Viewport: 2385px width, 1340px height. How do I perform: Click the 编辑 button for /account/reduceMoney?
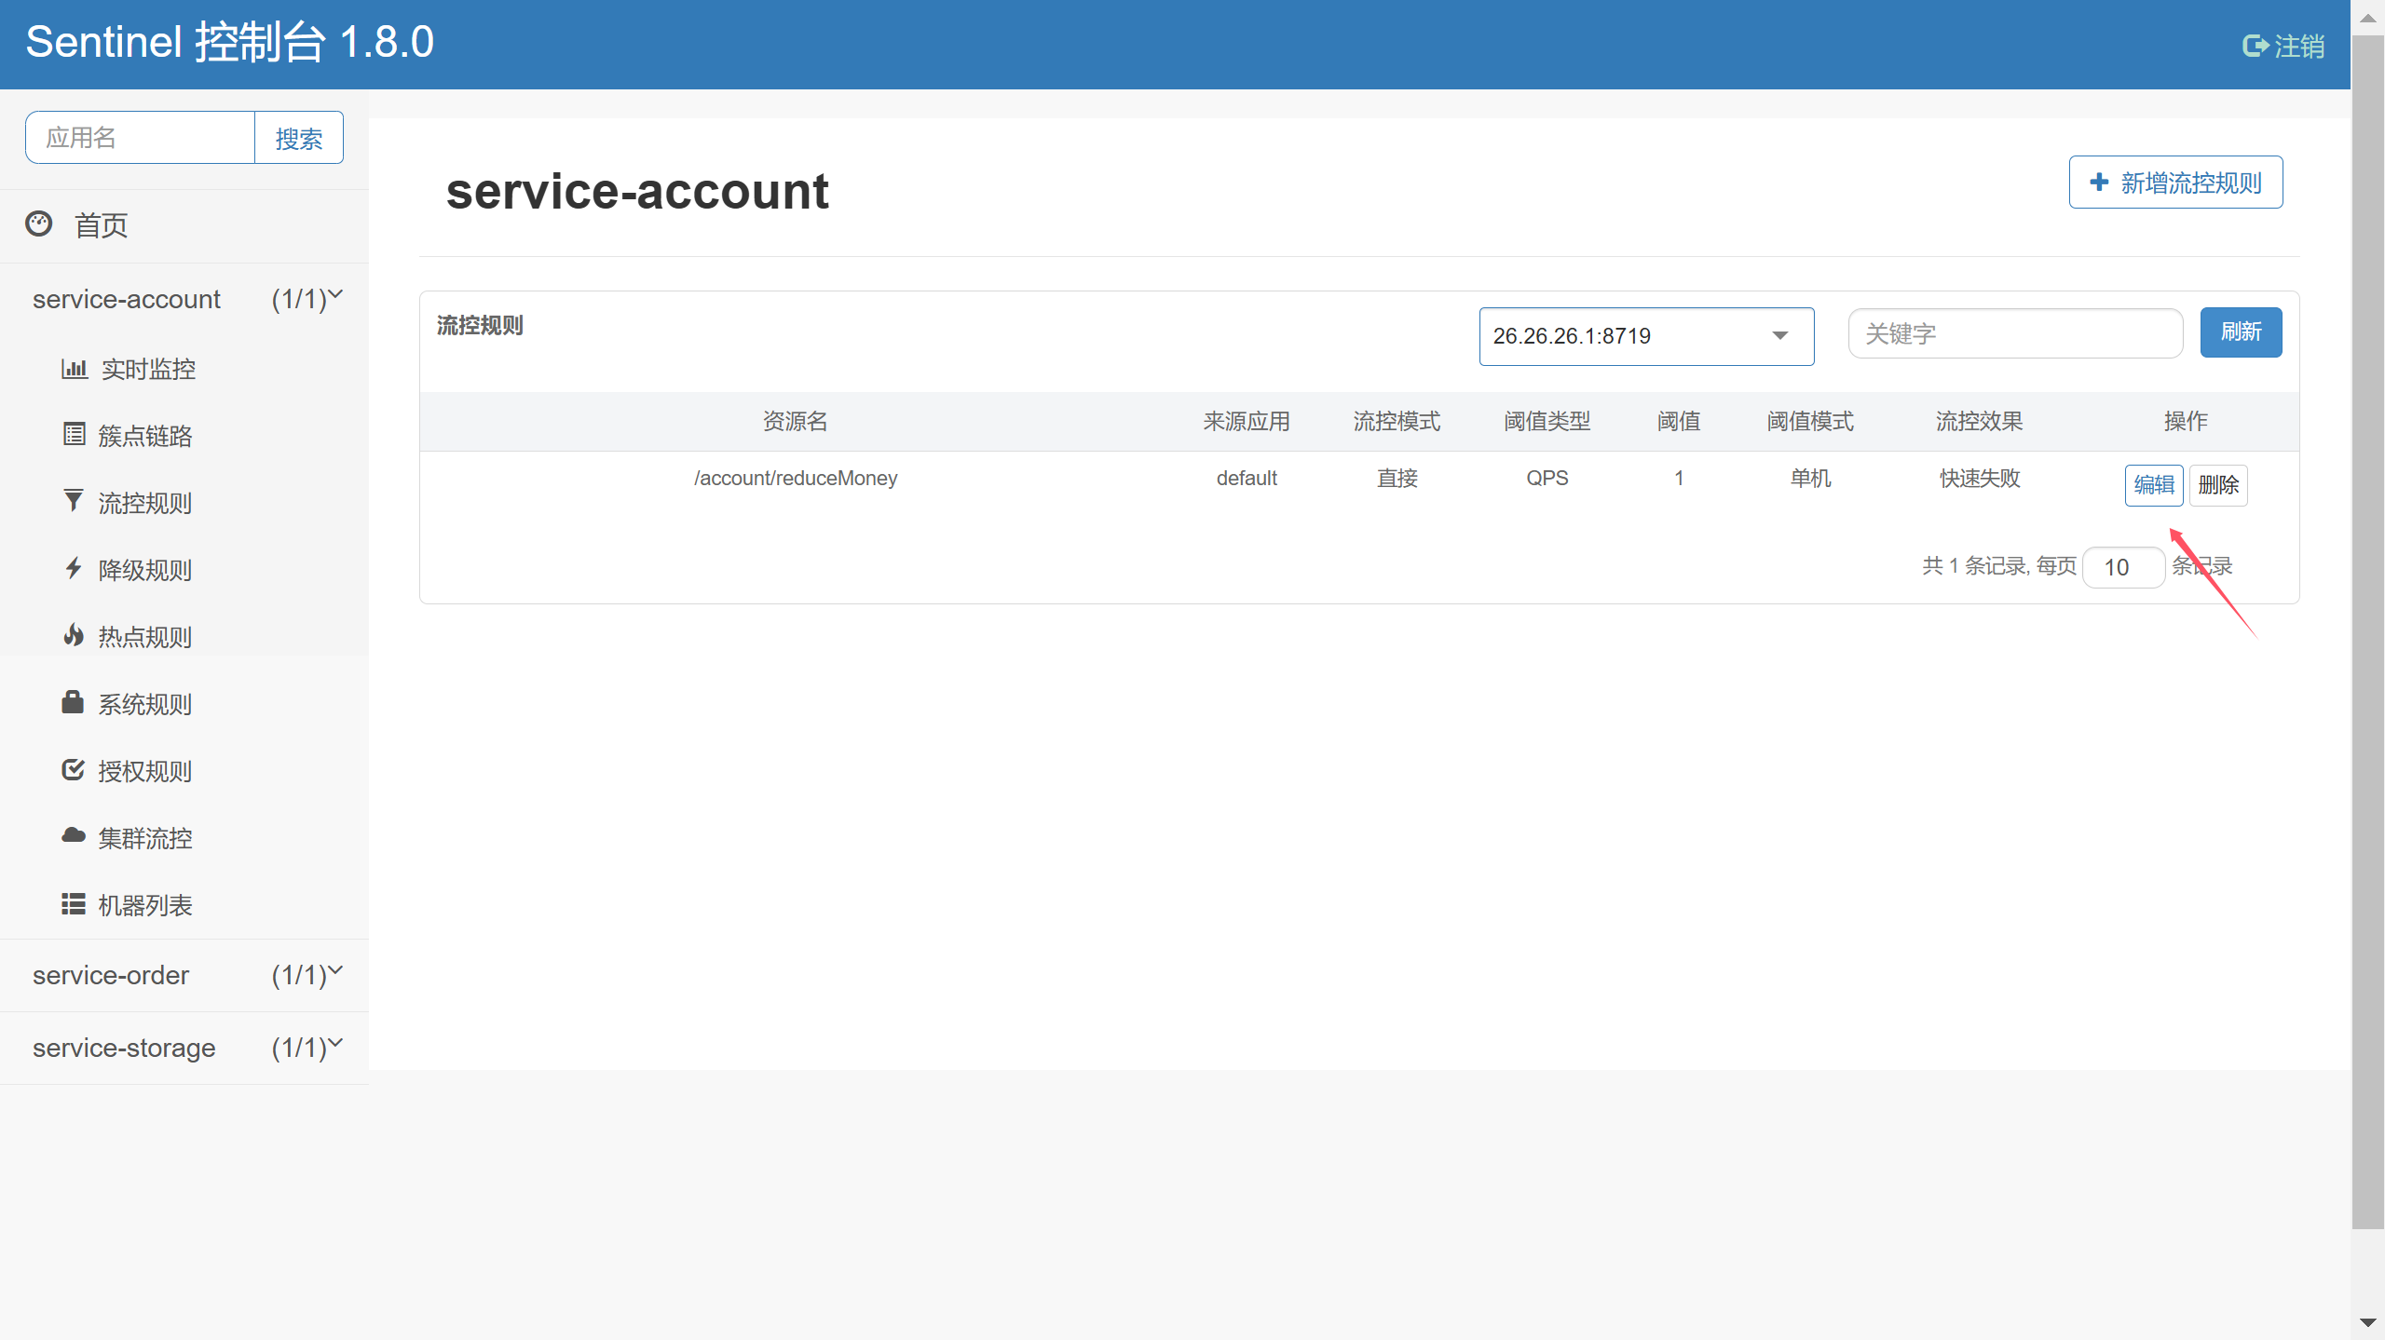coord(2153,485)
